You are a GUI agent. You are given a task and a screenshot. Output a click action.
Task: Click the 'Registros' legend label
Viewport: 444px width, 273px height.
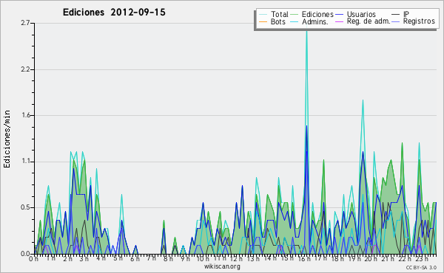click(x=419, y=21)
